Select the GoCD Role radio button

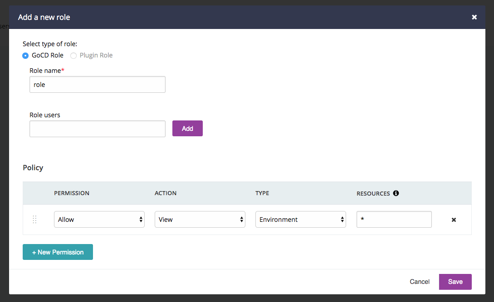tap(26, 56)
